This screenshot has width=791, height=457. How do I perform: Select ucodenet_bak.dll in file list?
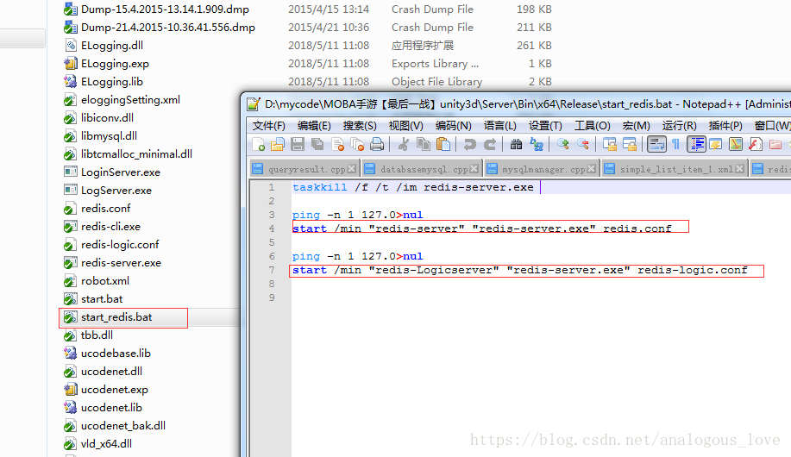coord(123,426)
